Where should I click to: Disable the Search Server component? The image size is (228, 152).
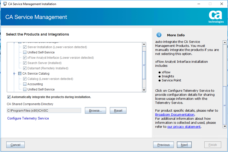[x=25, y=63]
